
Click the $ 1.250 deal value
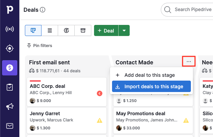point(130,101)
